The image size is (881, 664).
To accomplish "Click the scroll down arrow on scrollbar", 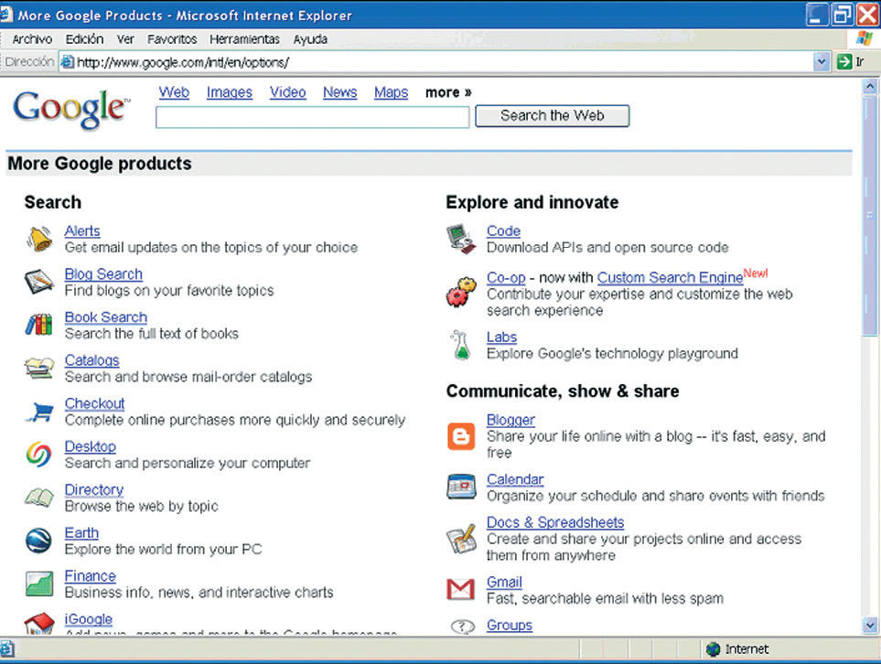I will [870, 625].
